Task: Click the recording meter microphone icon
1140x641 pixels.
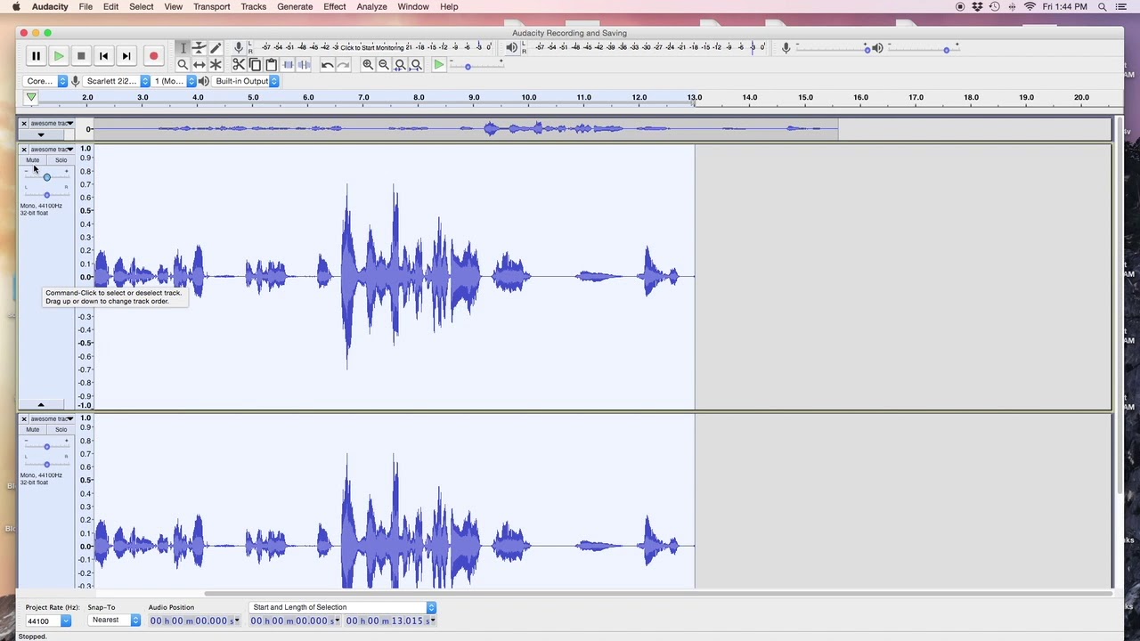Action: [239, 48]
